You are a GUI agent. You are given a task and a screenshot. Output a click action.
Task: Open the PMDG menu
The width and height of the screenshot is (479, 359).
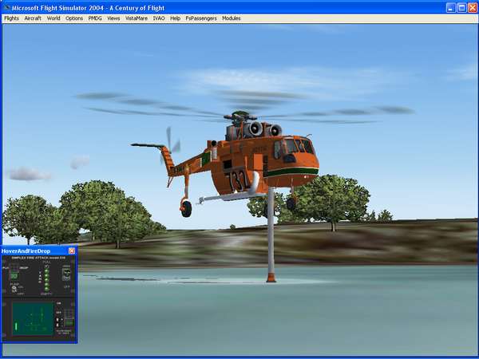tap(95, 18)
